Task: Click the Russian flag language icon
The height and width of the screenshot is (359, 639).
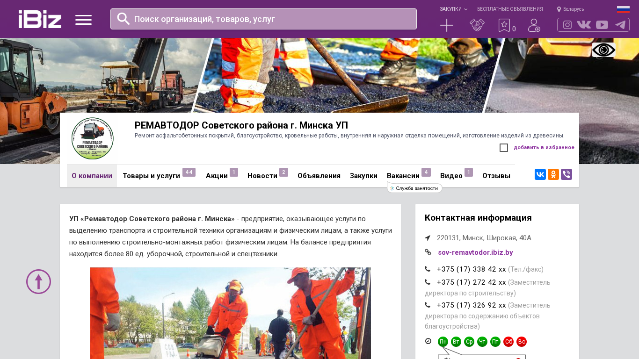Action: coord(623,9)
